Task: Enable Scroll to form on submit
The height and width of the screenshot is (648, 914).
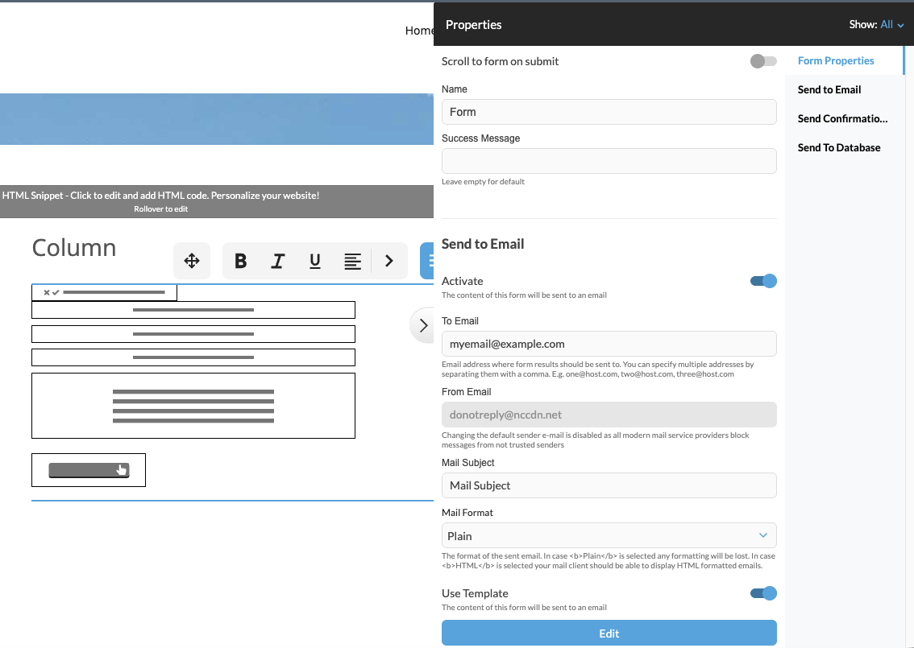Action: [x=762, y=60]
